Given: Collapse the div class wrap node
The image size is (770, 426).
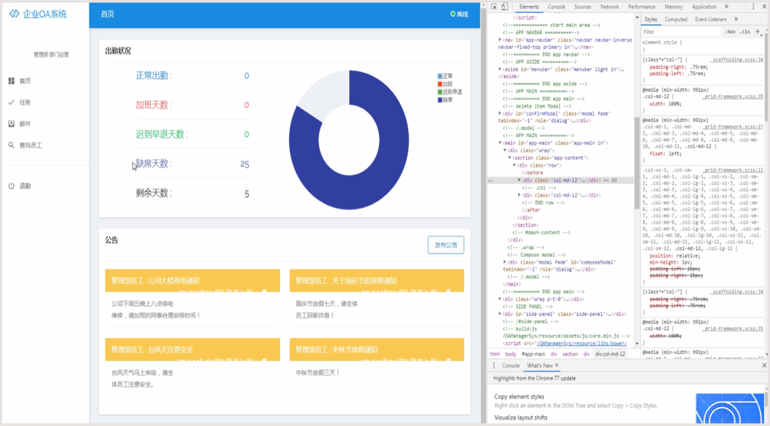Looking at the screenshot, I should 505,150.
